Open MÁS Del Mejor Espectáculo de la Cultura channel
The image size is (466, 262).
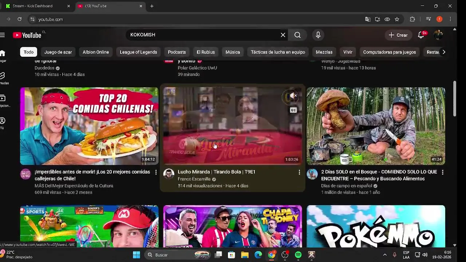click(x=74, y=186)
